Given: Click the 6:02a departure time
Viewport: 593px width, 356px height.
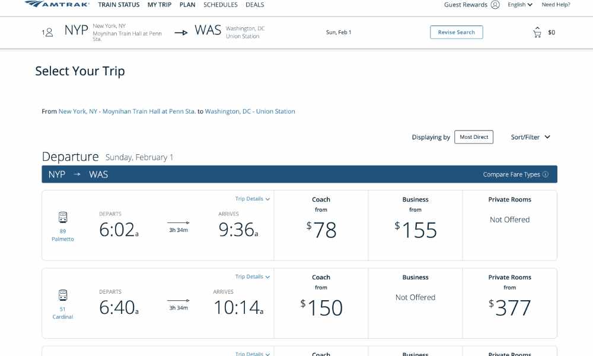Looking at the screenshot, I should click(x=119, y=230).
